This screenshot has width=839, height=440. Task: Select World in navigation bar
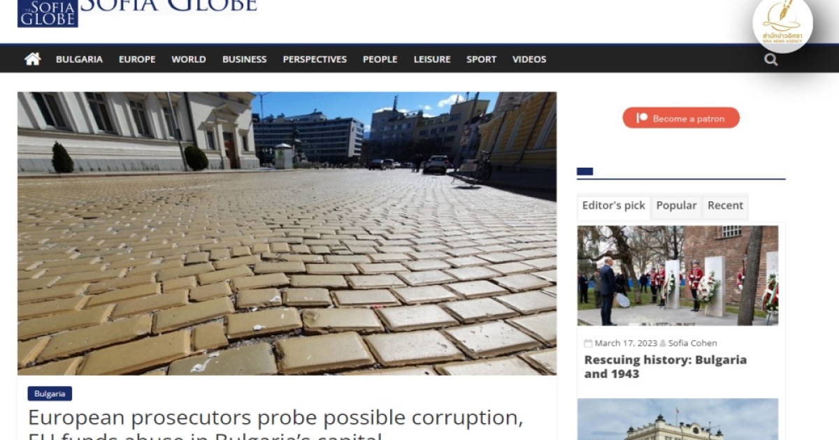coord(189,59)
